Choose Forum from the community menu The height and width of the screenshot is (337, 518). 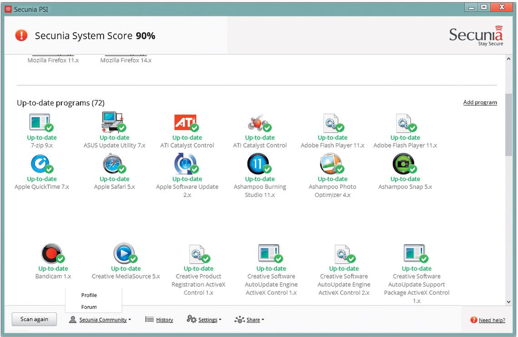(x=89, y=307)
